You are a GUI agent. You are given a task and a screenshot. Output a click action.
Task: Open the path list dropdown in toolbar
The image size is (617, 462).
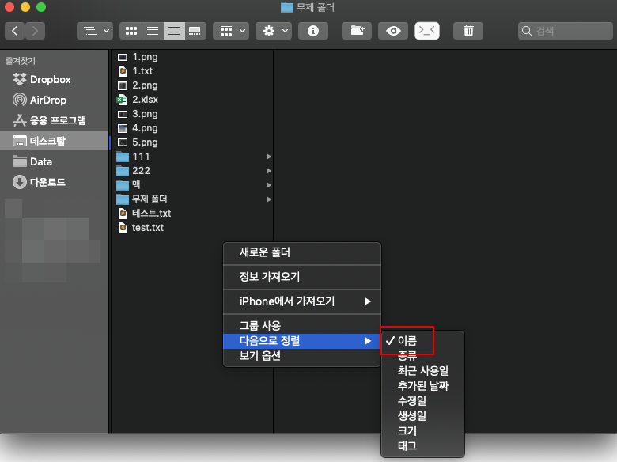click(95, 31)
